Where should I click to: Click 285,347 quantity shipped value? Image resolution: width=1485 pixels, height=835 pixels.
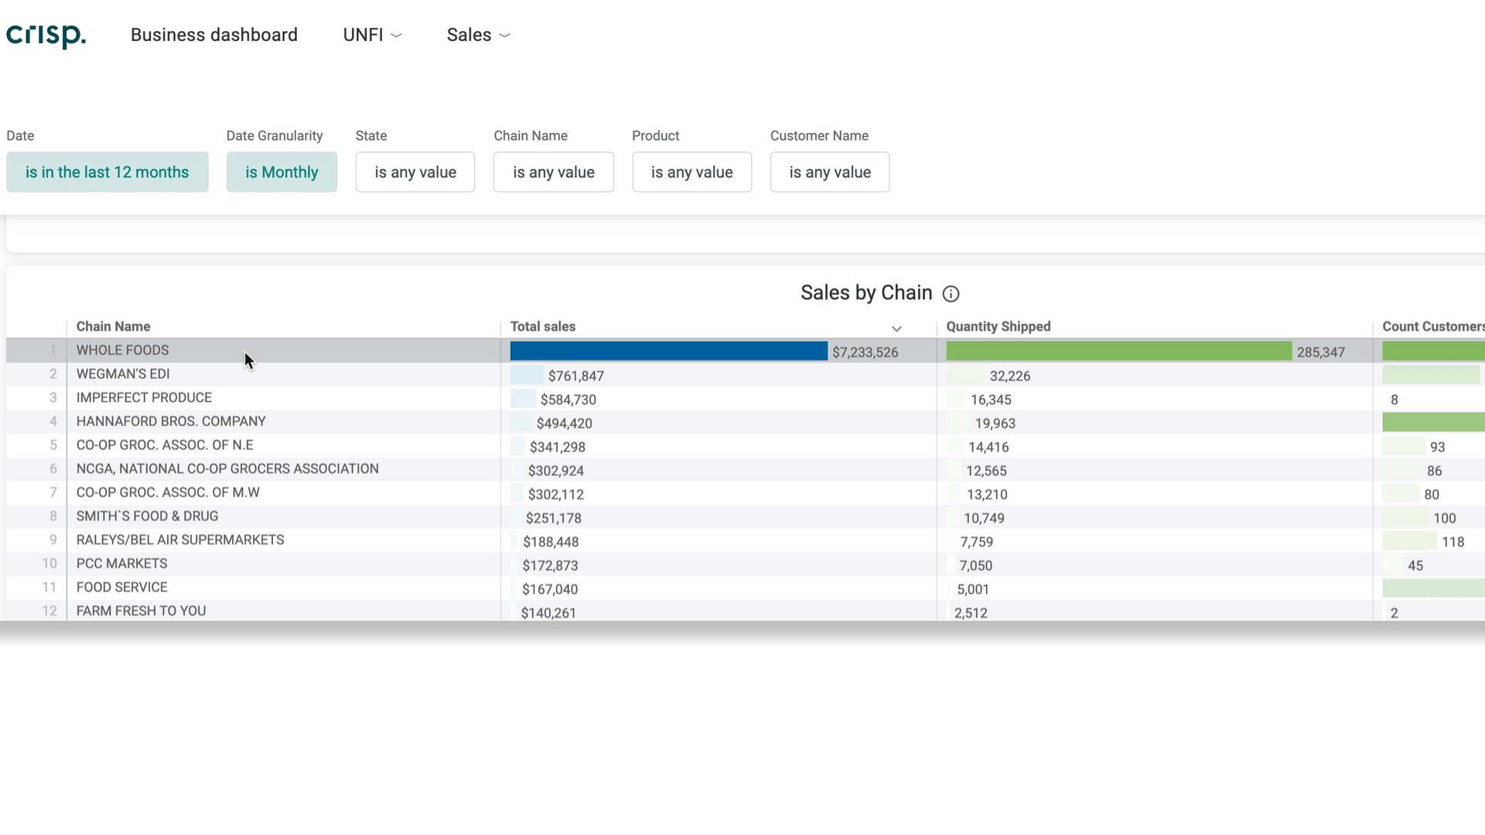pyautogui.click(x=1320, y=353)
